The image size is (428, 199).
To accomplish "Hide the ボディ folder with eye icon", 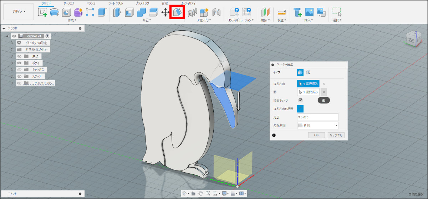I will [x=20, y=63].
